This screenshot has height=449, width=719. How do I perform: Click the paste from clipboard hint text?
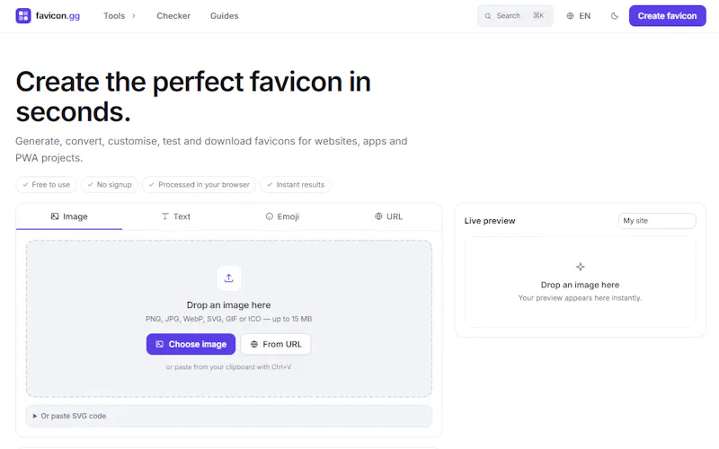pos(229,367)
